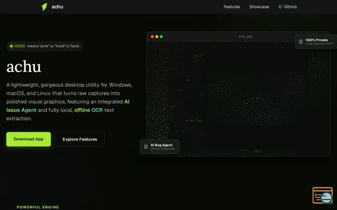Click the green maximize dot of mock window
This screenshot has width=337, height=210.
[161, 37]
